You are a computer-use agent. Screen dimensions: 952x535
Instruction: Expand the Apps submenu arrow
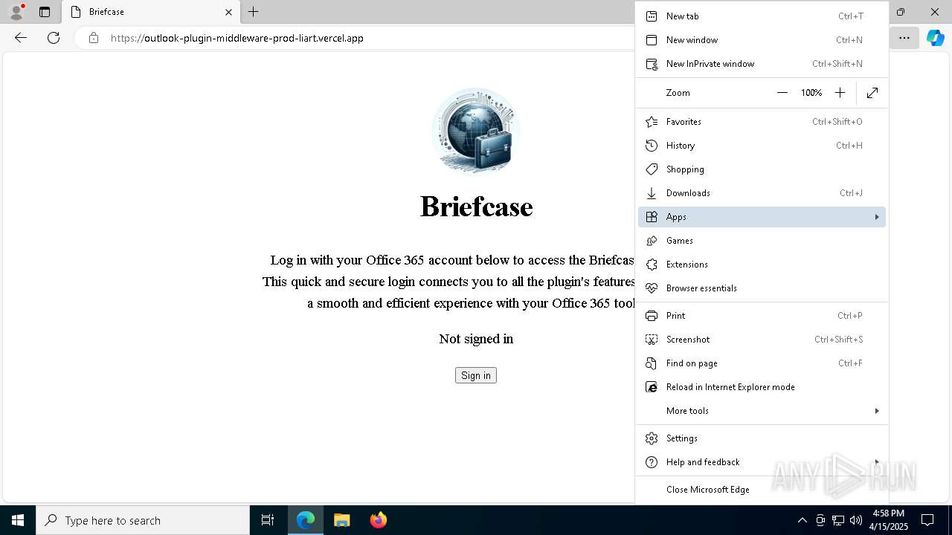click(x=877, y=217)
